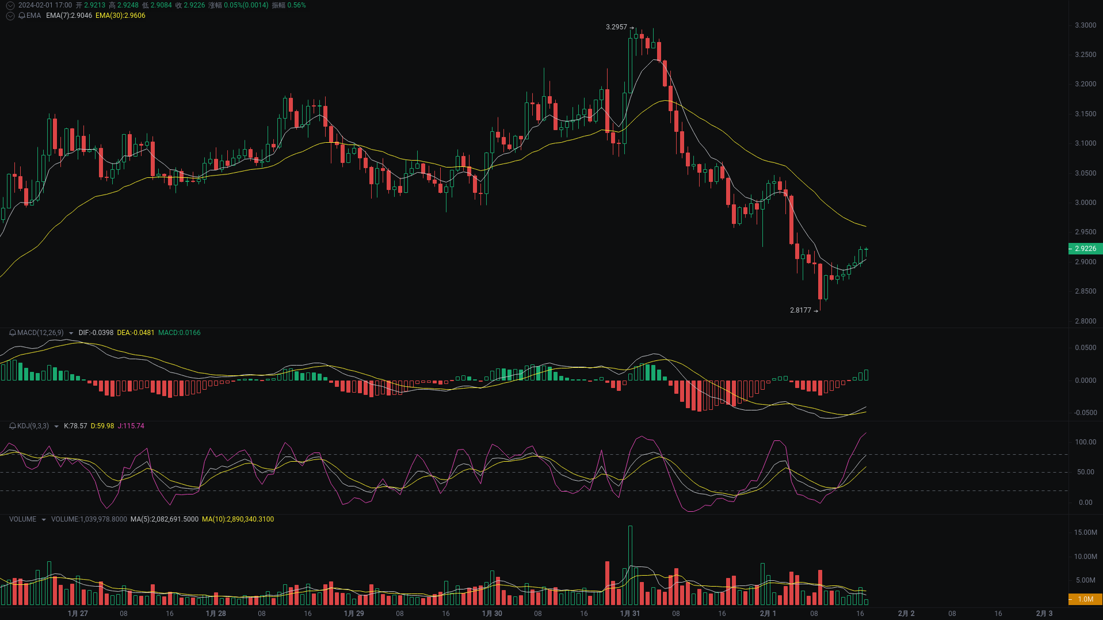1103x620 pixels.
Task: Click the 3.2957 high price annotation
Action: tap(616, 26)
